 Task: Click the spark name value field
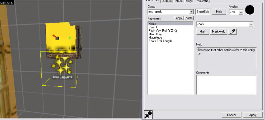coord(223,24)
